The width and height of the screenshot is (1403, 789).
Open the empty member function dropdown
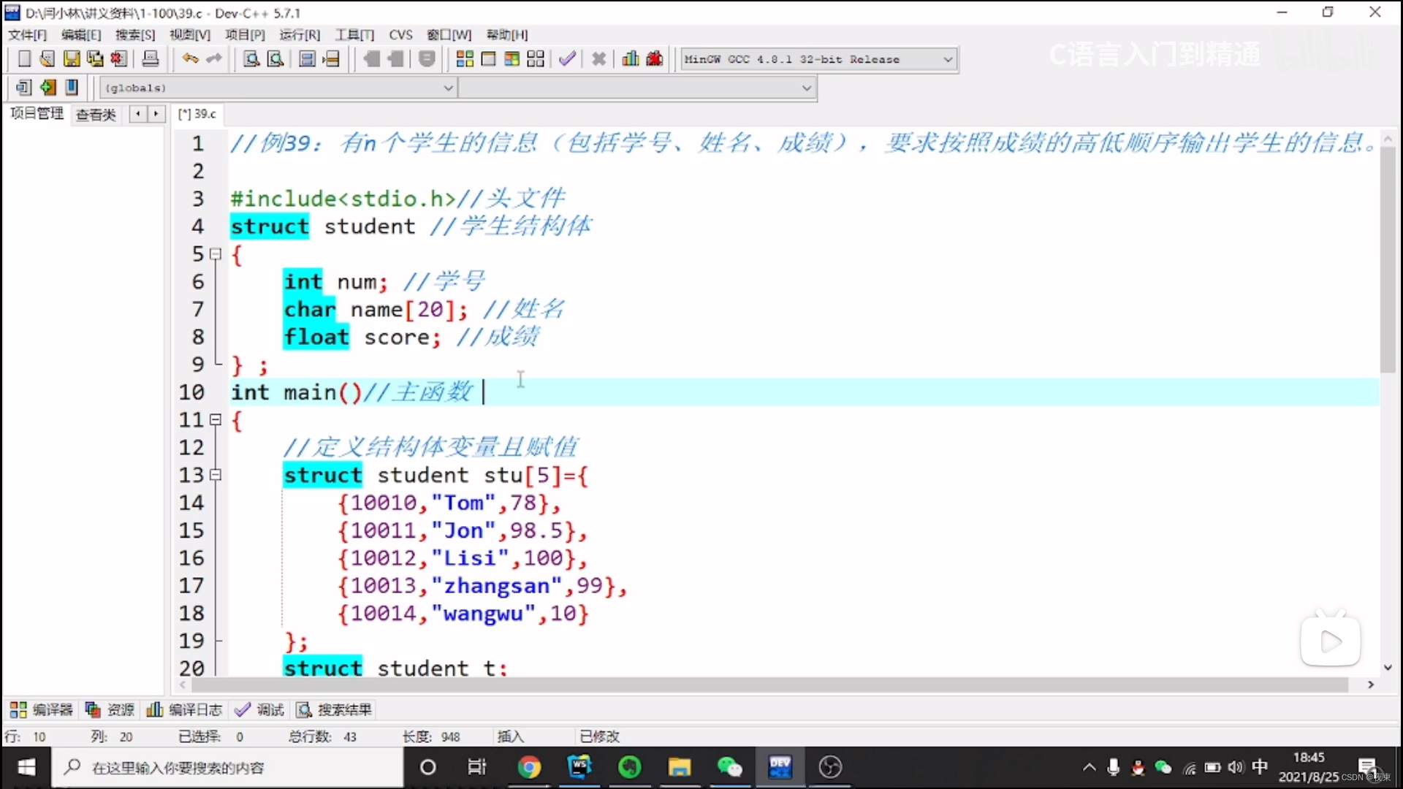[x=806, y=88]
